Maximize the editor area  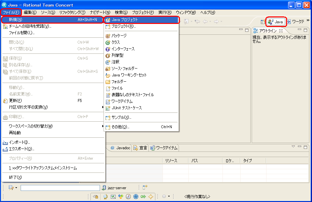coord(247,30)
